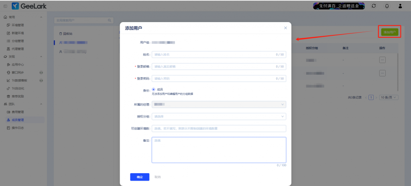Viewport: 411px width, 186px height.
Task: Click the refresh icon in the top bar
Action: [x=374, y=6]
